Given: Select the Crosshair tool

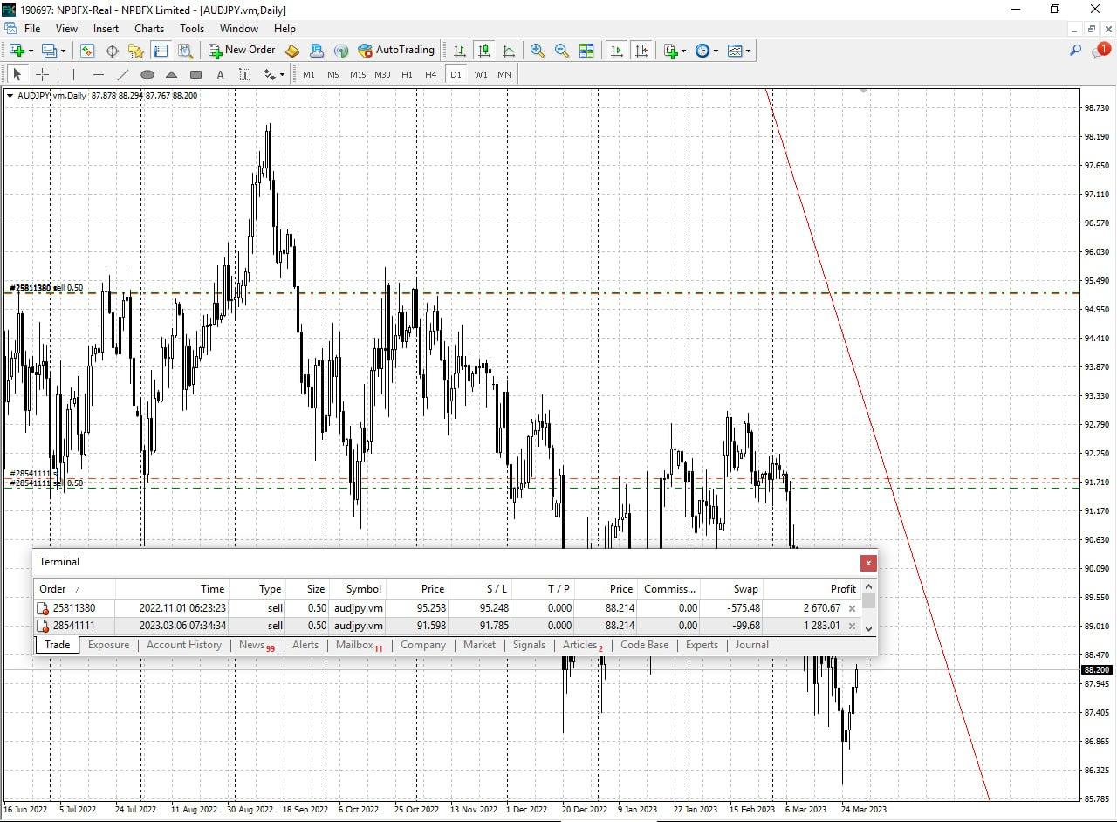Looking at the screenshot, I should pos(41,75).
